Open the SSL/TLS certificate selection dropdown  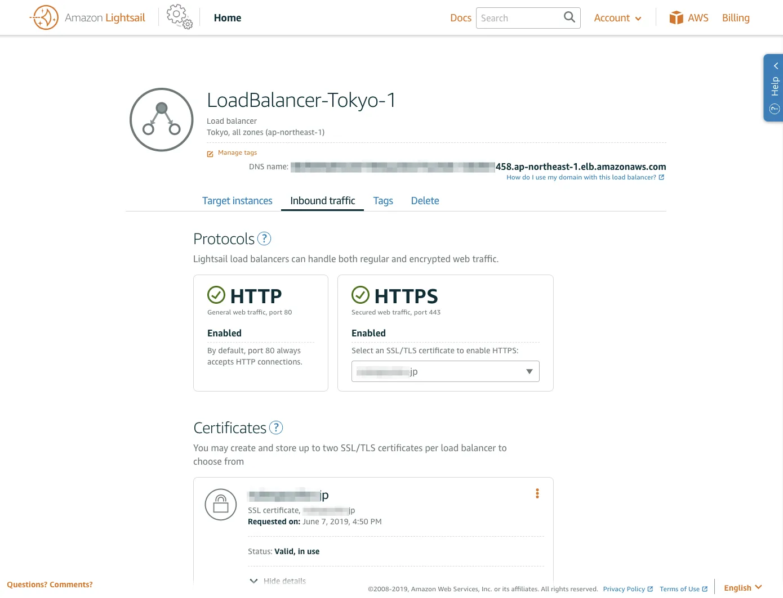pyautogui.click(x=445, y=371)
